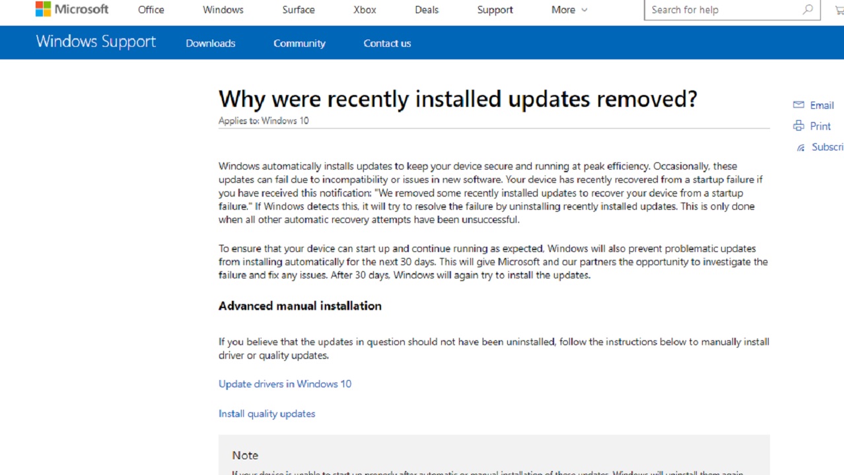Click the 'Advanced manual installation' heading
The width and height of the screenshot is (844, 475).
300,306
